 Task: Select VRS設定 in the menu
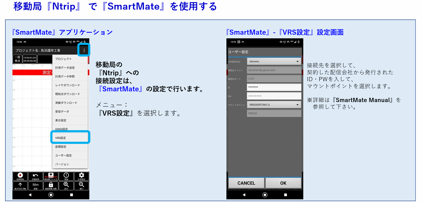point(70,138)
